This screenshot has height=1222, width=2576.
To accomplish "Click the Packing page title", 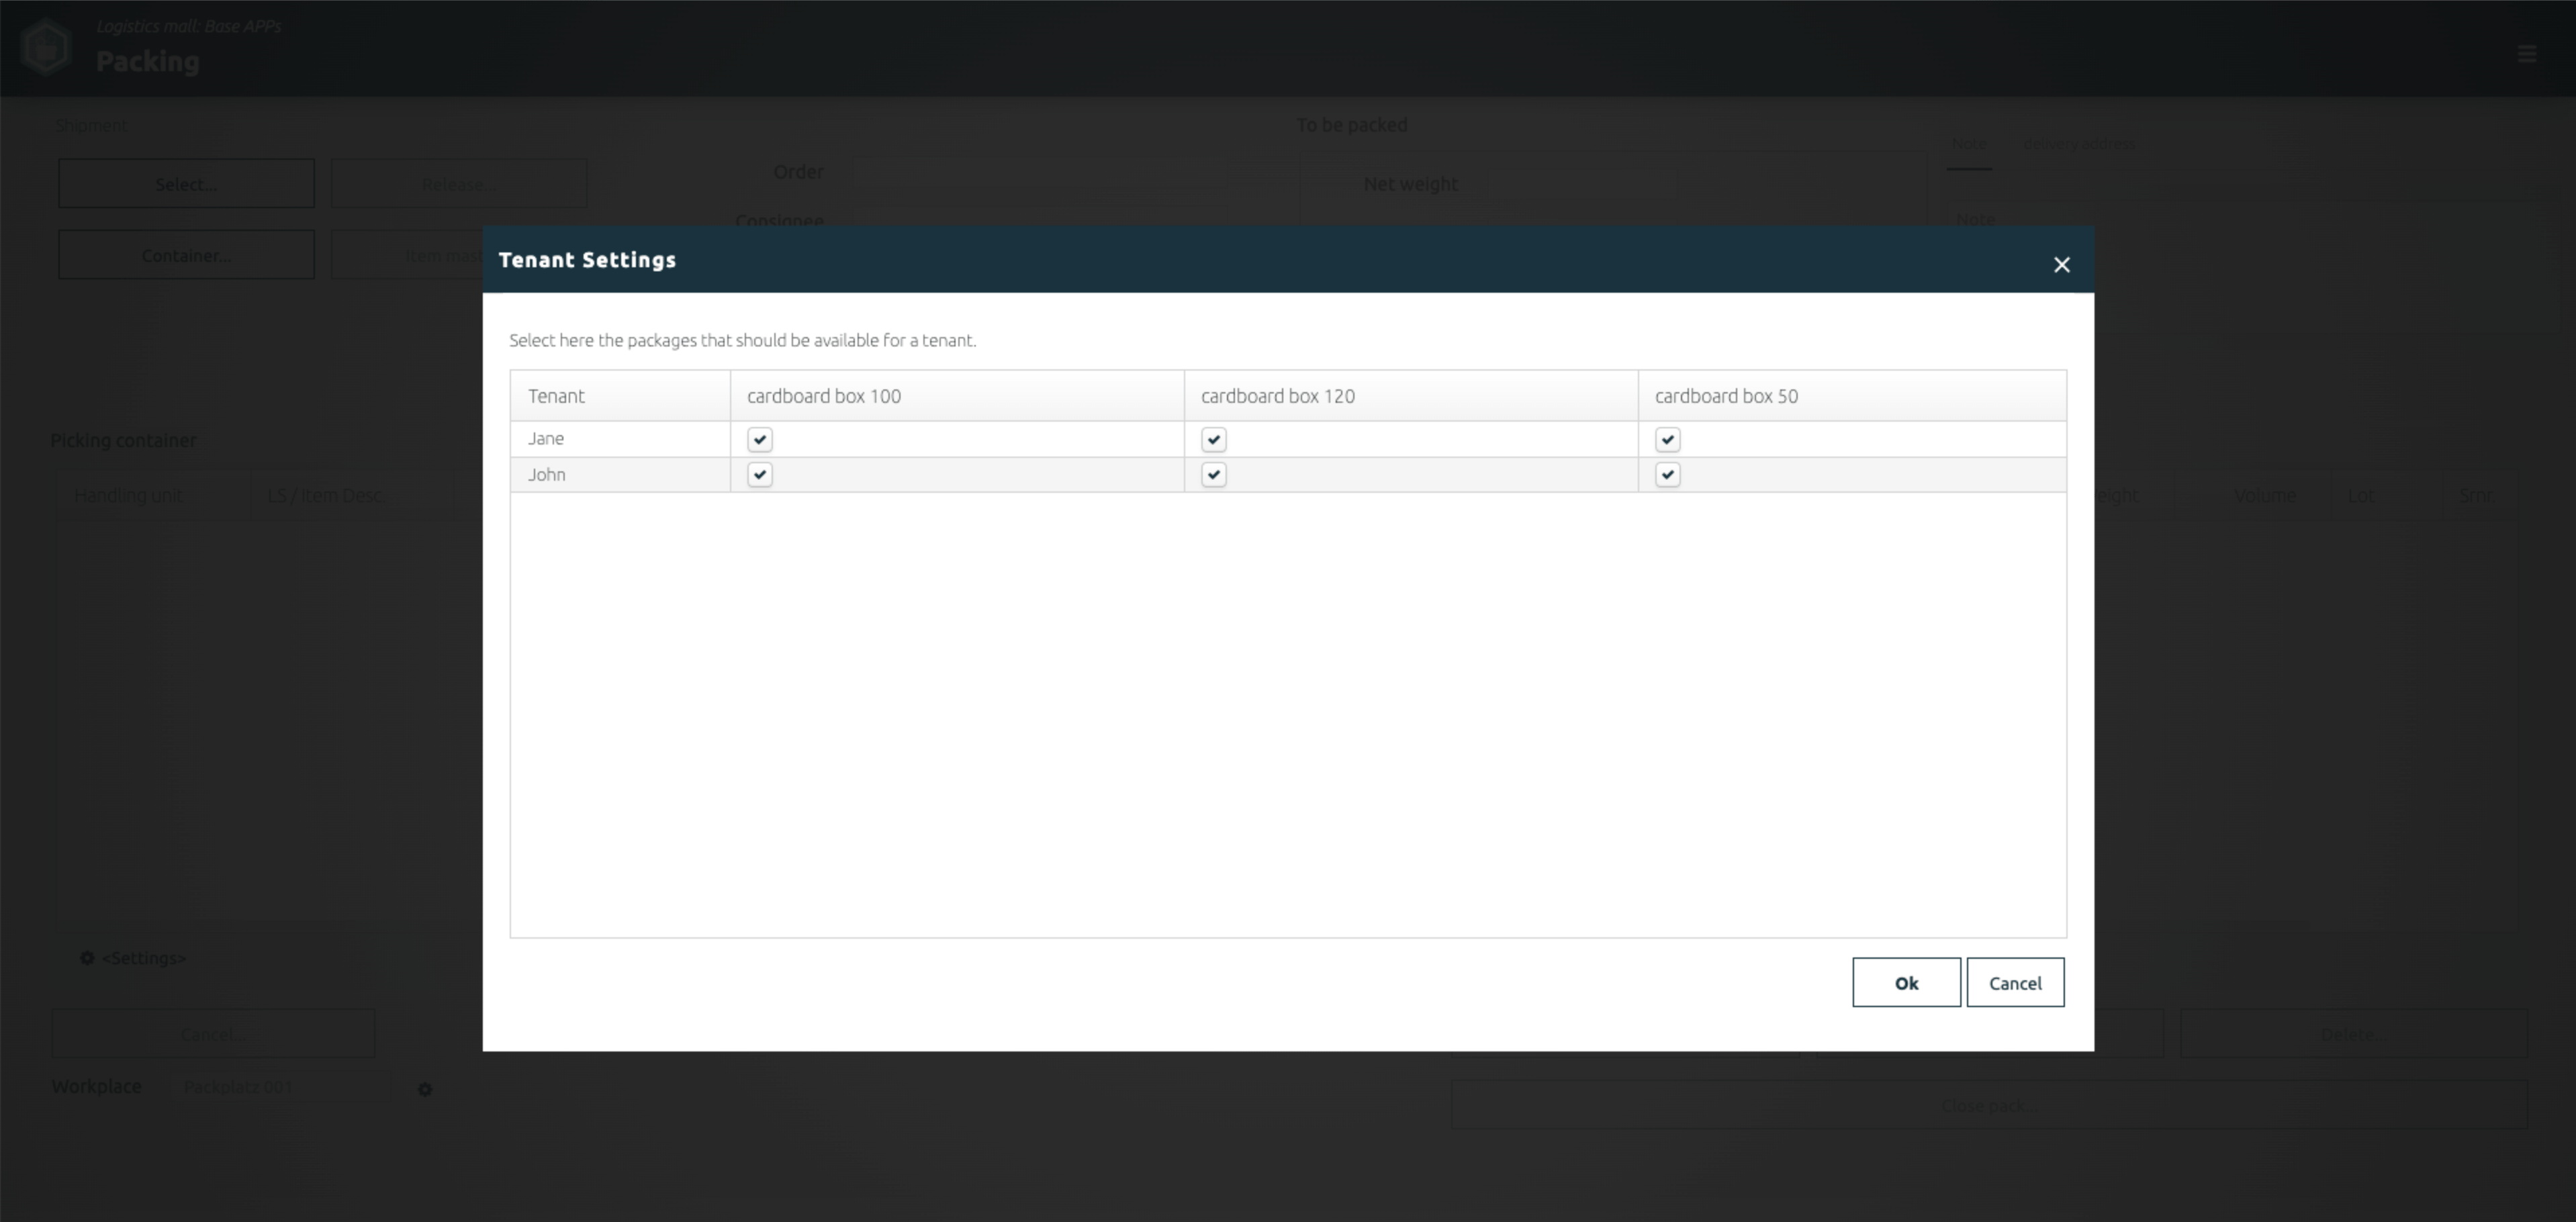I will click(148, 61).
